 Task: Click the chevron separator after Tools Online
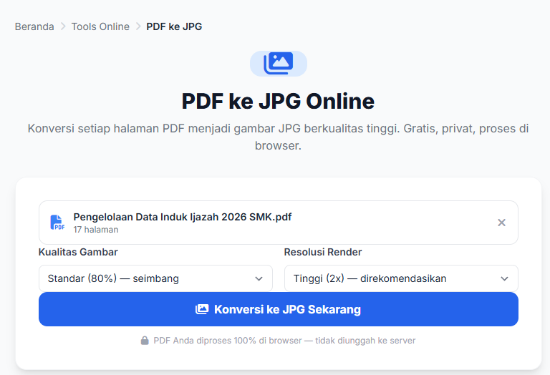(138, 26)
